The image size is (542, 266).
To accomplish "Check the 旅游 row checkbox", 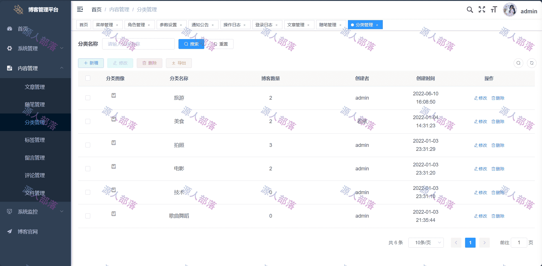I will point(88,98).
